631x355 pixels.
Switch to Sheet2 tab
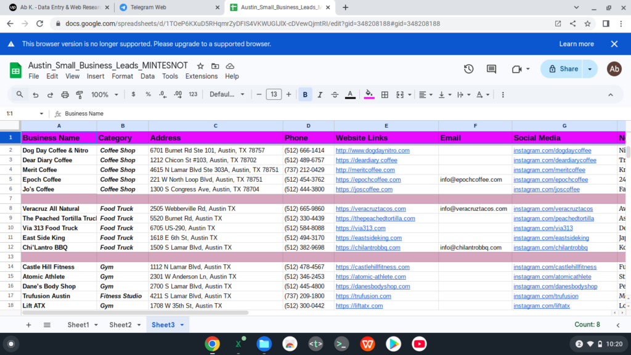pyautogui.click(x=120, y=325)
